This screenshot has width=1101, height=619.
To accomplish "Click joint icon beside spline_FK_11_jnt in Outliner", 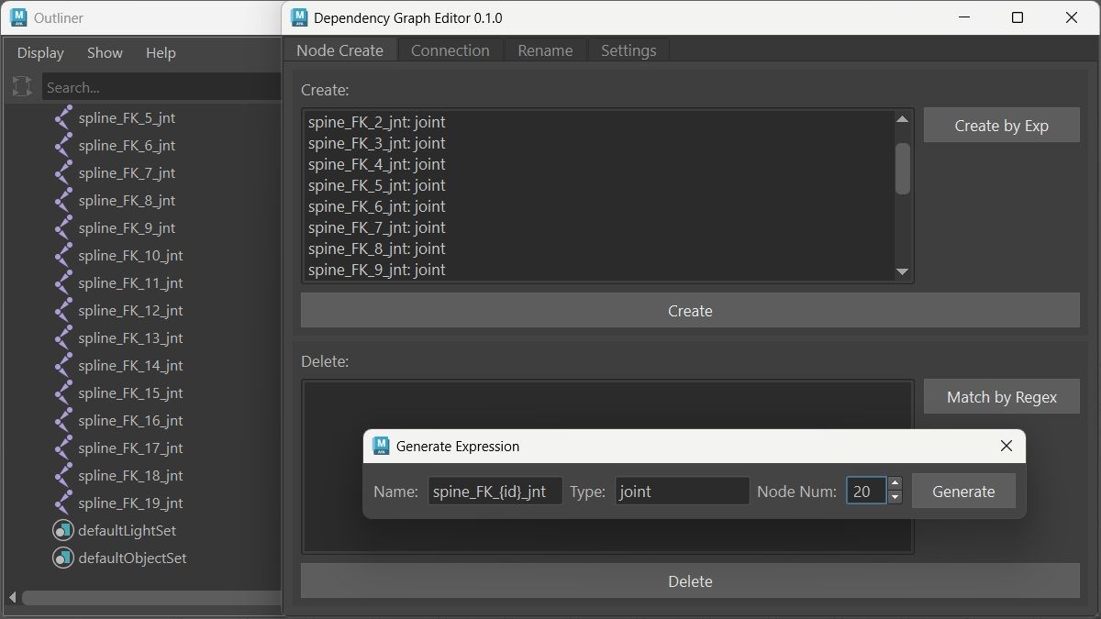I will pyautogui.click(x=63, y=282).
